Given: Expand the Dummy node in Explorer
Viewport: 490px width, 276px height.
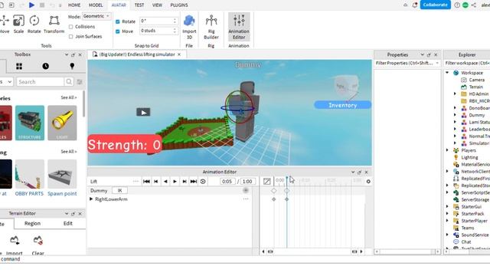Looking at the screenshot, I should [x=455, y=115].
